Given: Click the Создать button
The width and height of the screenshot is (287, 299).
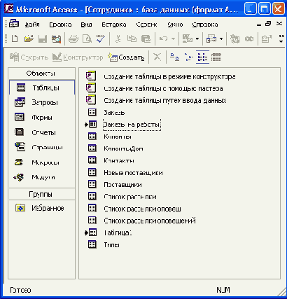Looking at the screenshot, I should pos(126,57).
